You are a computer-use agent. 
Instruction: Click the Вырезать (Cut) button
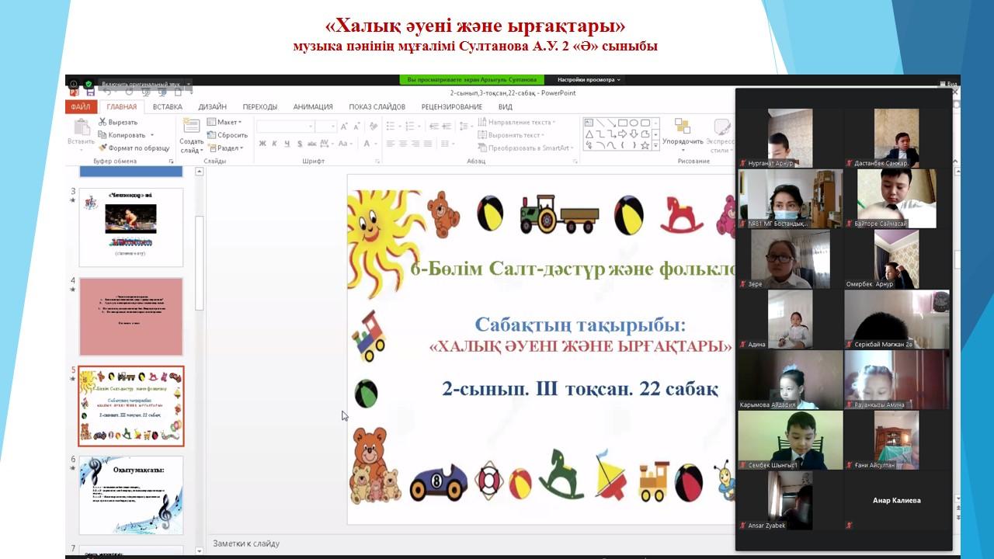[x=118, y=122]
